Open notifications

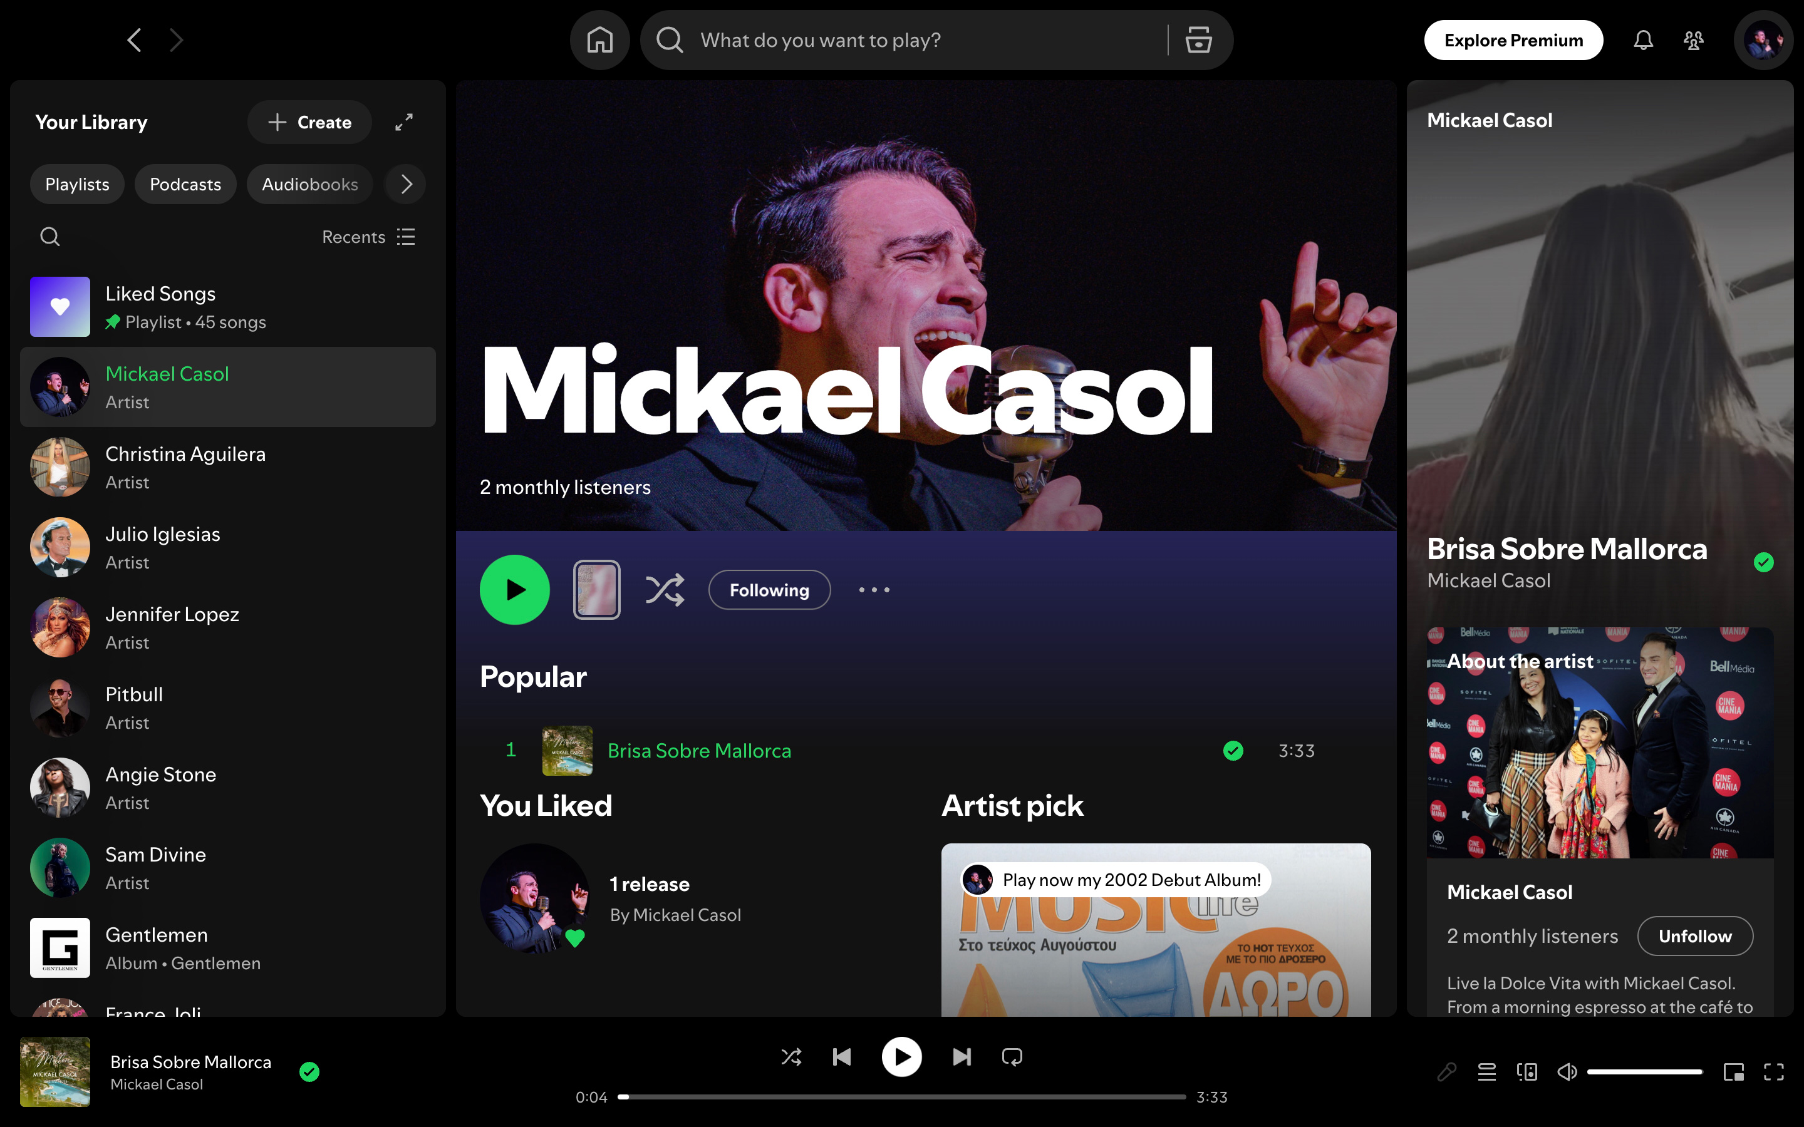click(x=1643, y=39)
